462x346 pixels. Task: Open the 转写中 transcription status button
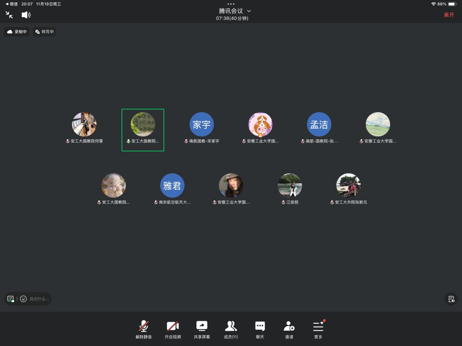click(44, 32)
